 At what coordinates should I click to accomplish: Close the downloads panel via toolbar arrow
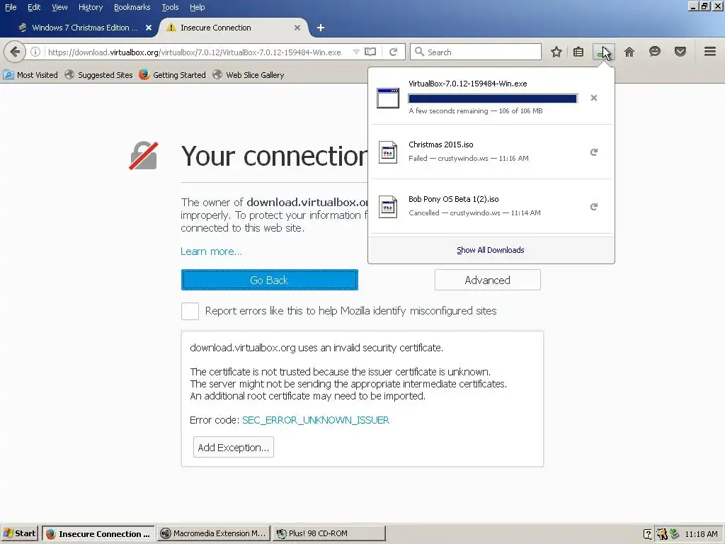click(x=603, y=52)
